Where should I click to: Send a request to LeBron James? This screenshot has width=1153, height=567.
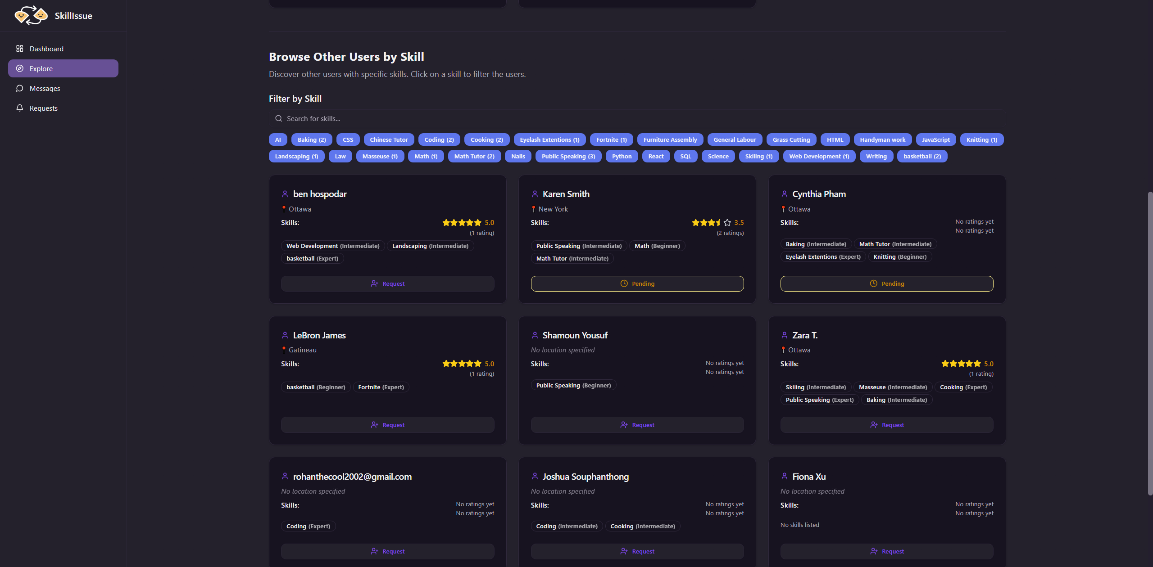click(387, 425)
